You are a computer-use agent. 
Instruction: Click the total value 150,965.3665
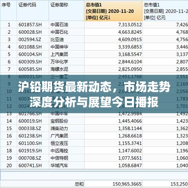[127, 184]
